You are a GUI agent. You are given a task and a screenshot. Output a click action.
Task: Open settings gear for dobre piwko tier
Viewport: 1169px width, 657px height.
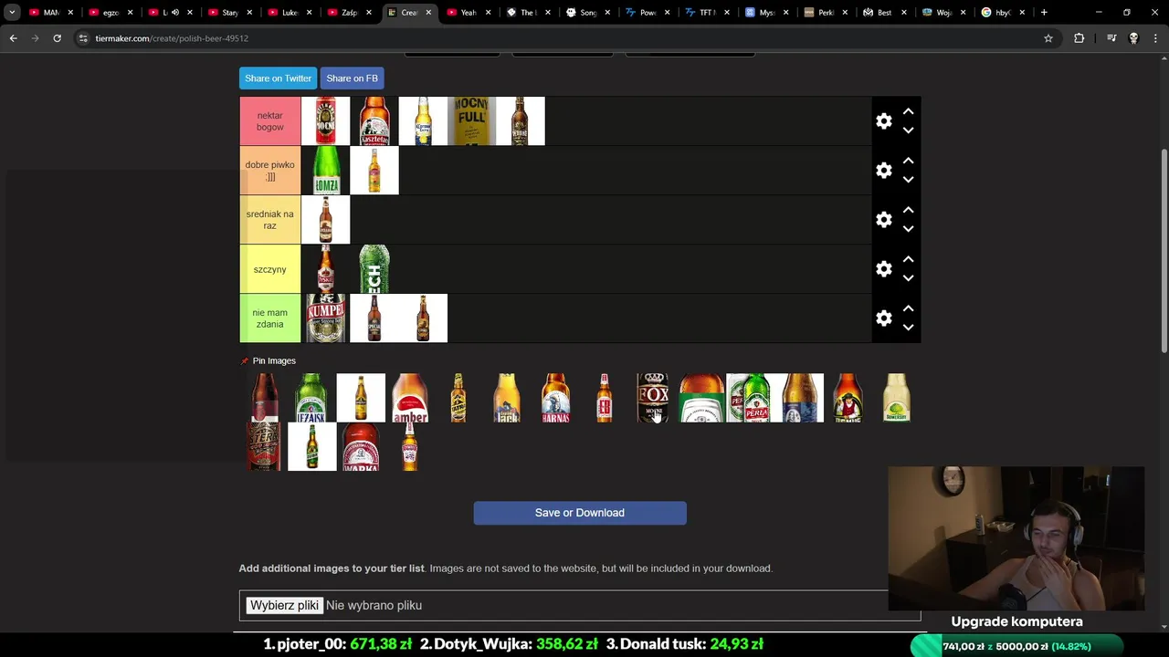pyautogui.click(x=883, y=171)
